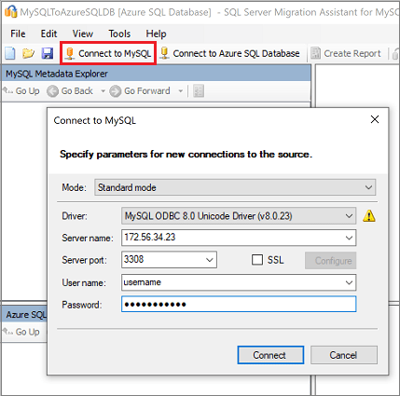Open the Edit menu
Screen dimensions: 400x396
tap(48, 34)
